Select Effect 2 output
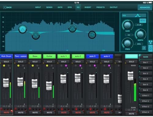 (x=146, y=101)
